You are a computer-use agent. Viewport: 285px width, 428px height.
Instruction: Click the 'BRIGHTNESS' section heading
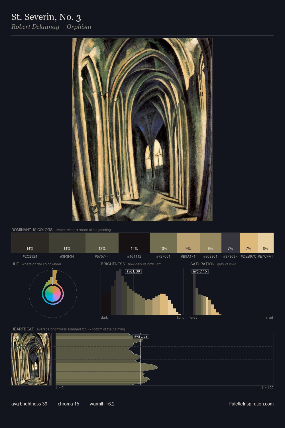tap(113, 264)
